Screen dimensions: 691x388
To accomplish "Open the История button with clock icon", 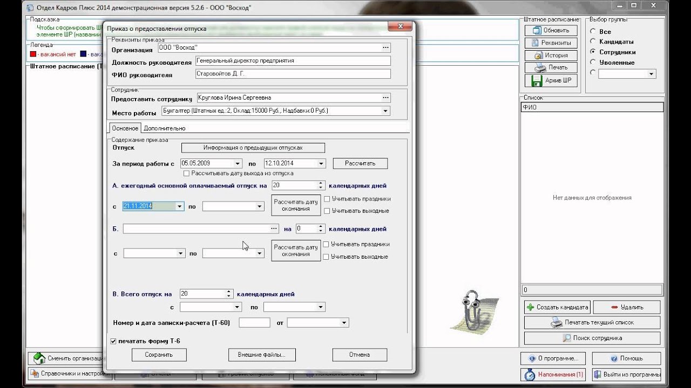I will (551, 55).
